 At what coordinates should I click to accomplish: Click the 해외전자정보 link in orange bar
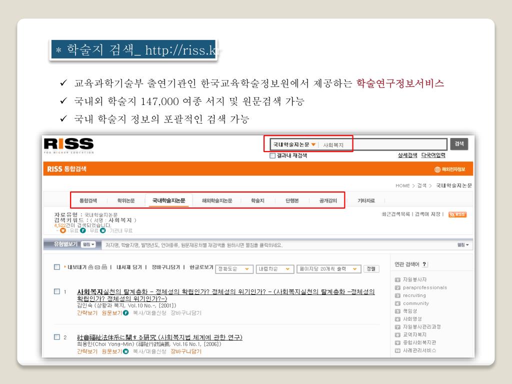tap(453, 169)
